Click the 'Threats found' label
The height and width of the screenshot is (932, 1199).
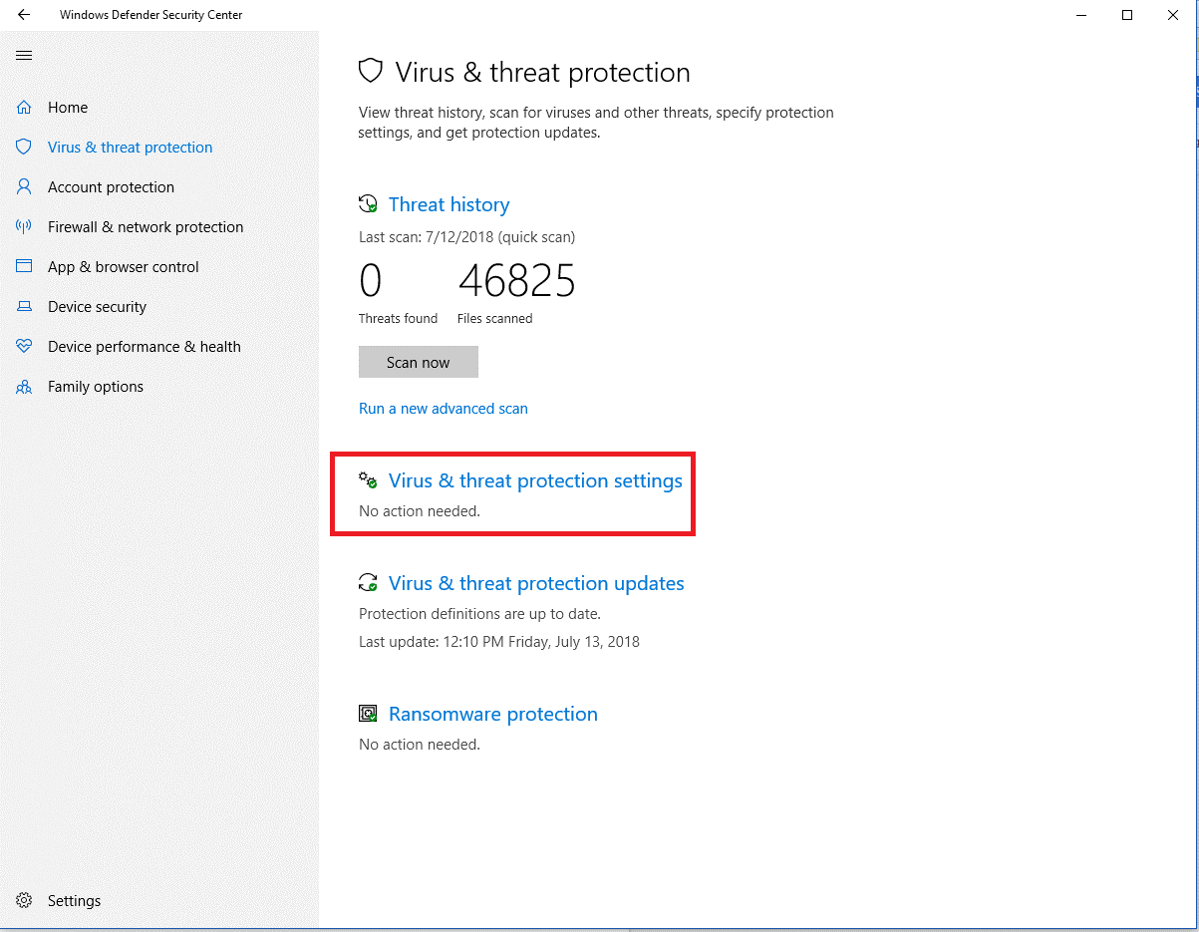[398, 319]
